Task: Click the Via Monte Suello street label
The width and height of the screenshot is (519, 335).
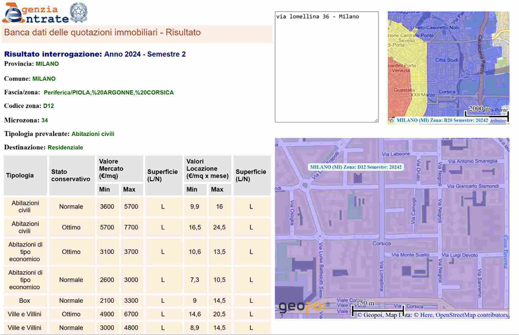Action: (x=410, y=255)
